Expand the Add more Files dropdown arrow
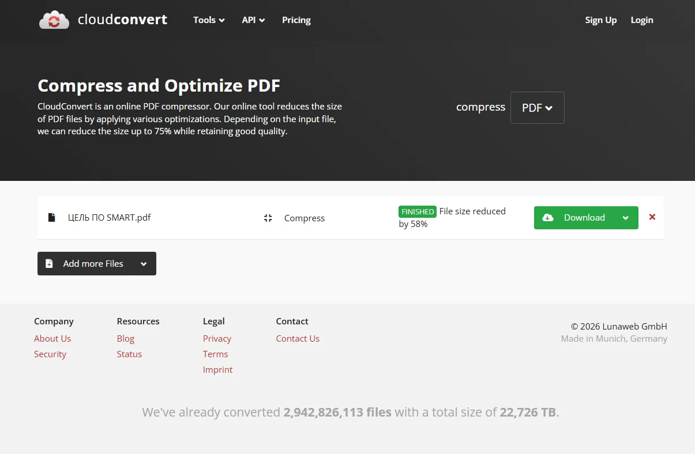Viewport: 695px width, 454px height. 144,264
